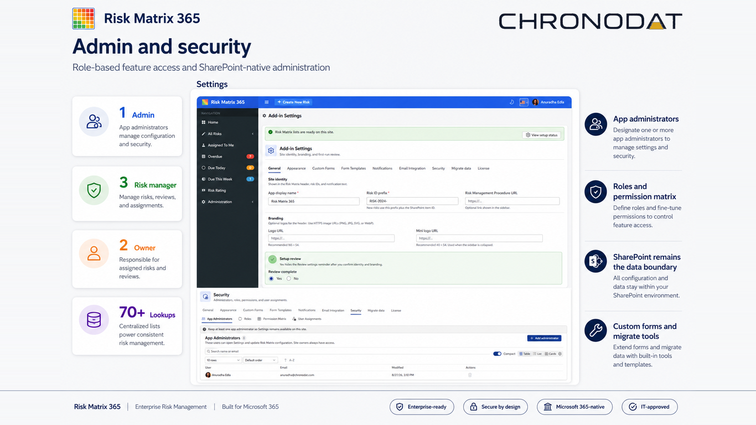Open table settings gear beside Cards
The width and height of the screenshot is (756, 425).
point(560,354)
